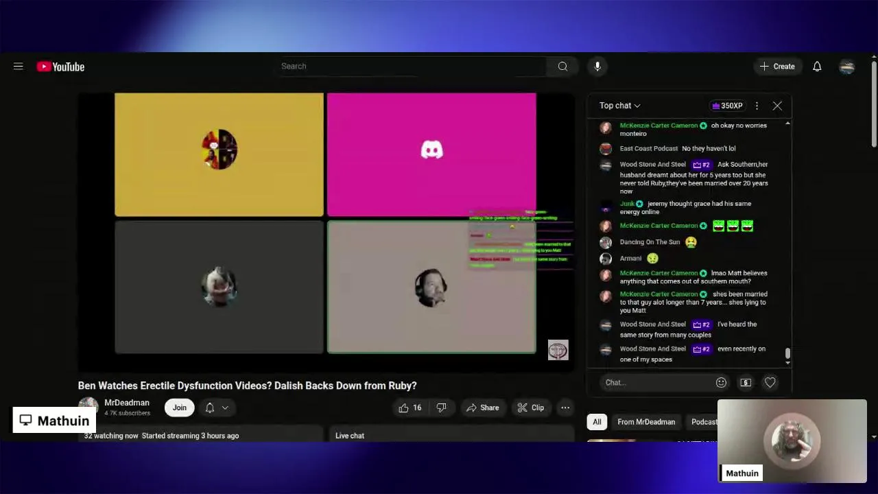Open live chat more options menu
This screenshot has width=878, height=494.
tap(757, 106)
